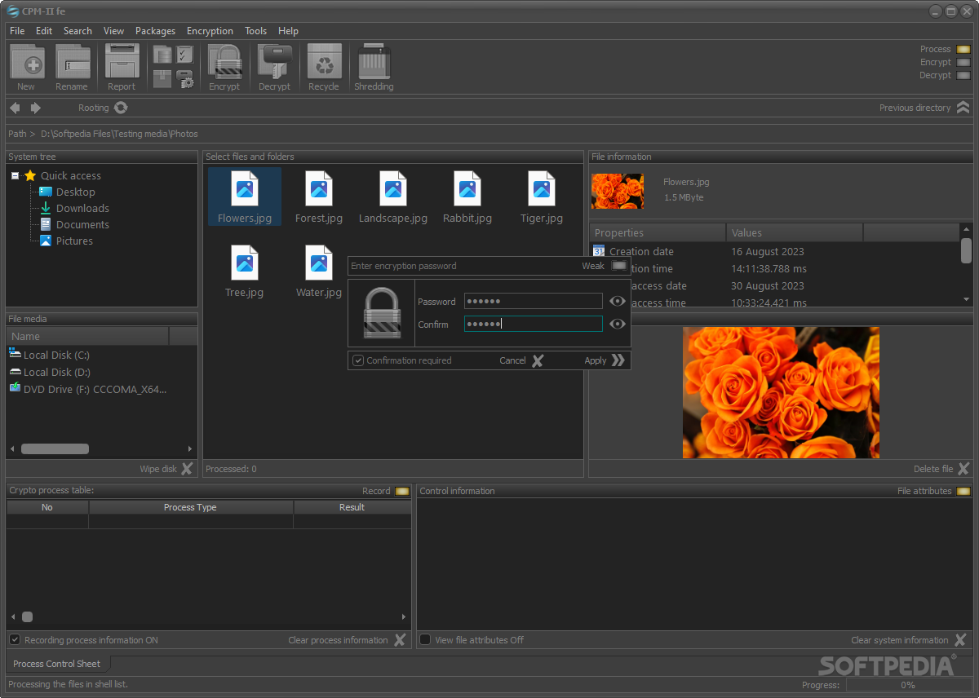The width and height of the screenshot is (979, 698).
Task: Select the Flowers.jpg file icon
Action: click(x=245, y=188)
